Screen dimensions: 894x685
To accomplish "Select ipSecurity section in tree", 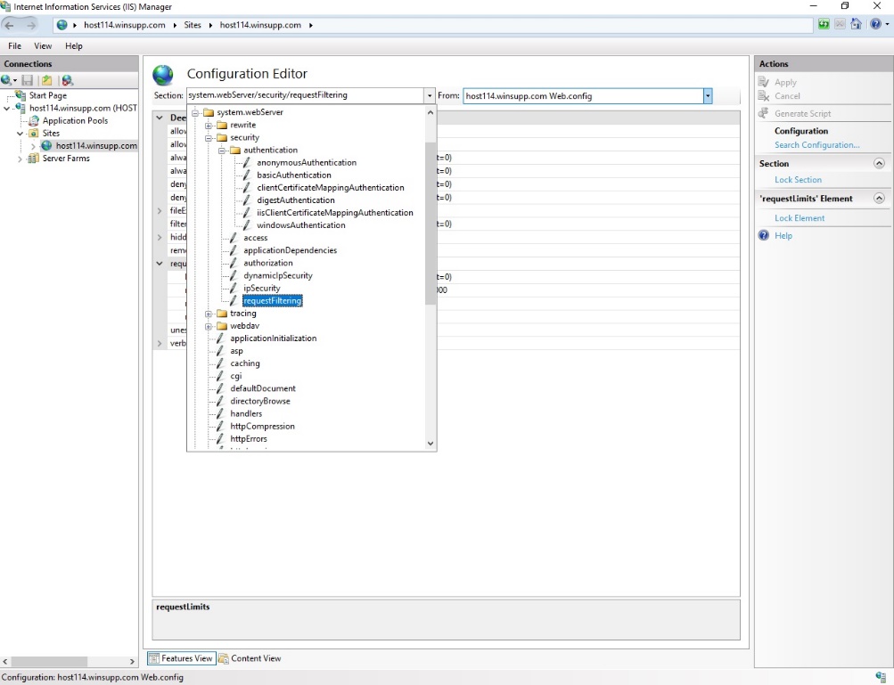I will [x=262, y=289].
